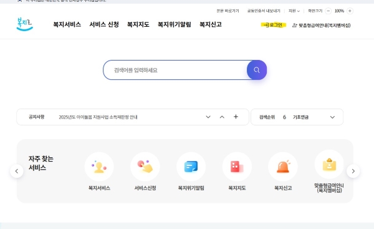Open the 복지지도 menu
Image resolution: width=374 pixels, height=229 pixels.
click(x=138, y=24)
